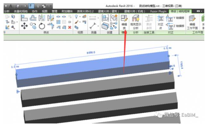
Task: Delete the element with red X
Action: [x=70, y=27]
